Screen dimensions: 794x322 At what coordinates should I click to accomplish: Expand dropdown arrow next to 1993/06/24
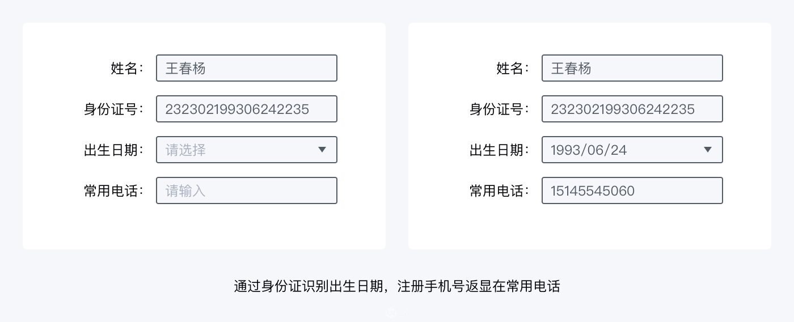pos(708,150)
